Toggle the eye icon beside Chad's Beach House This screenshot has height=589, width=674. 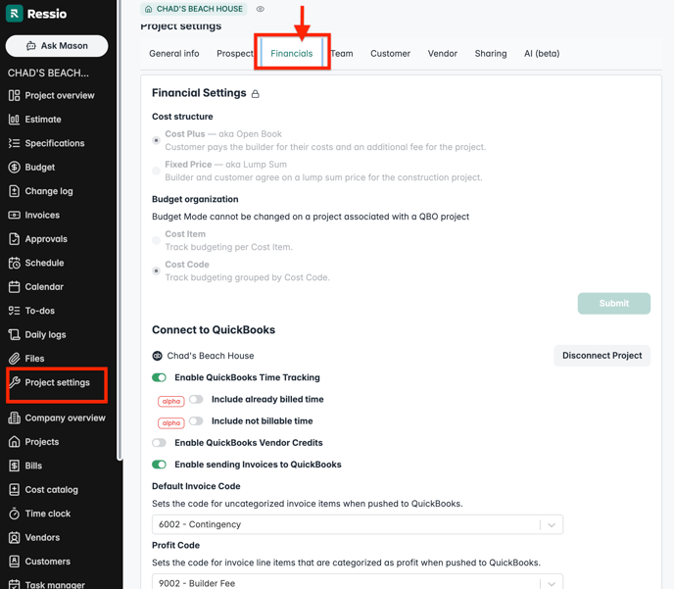261,9
